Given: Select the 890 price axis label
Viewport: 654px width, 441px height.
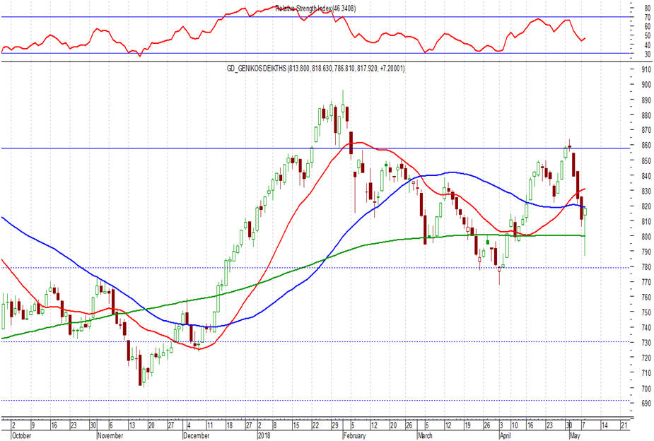Looking at the screenshot, I should (x=647, y=100).
